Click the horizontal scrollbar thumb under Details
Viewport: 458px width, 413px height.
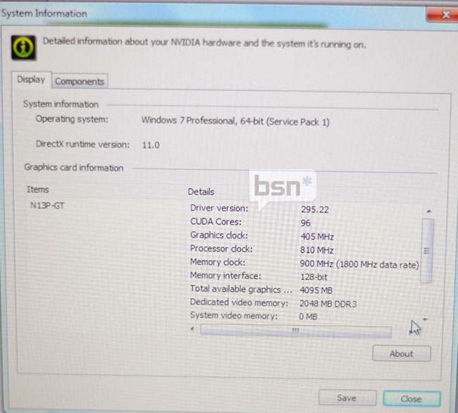[x=296, y=331]
